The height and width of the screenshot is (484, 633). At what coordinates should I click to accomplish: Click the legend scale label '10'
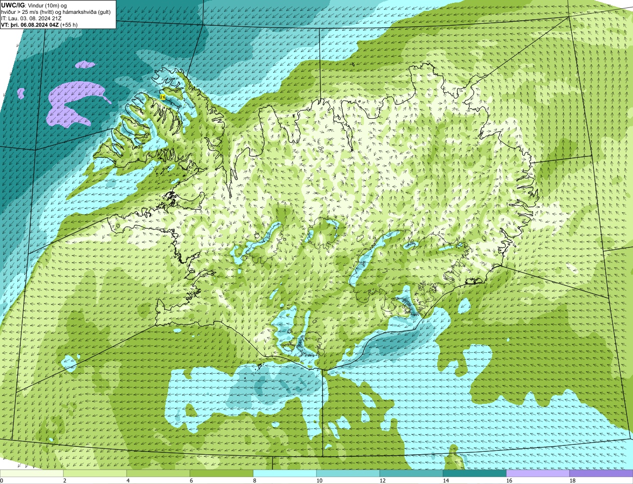point(319,481)
